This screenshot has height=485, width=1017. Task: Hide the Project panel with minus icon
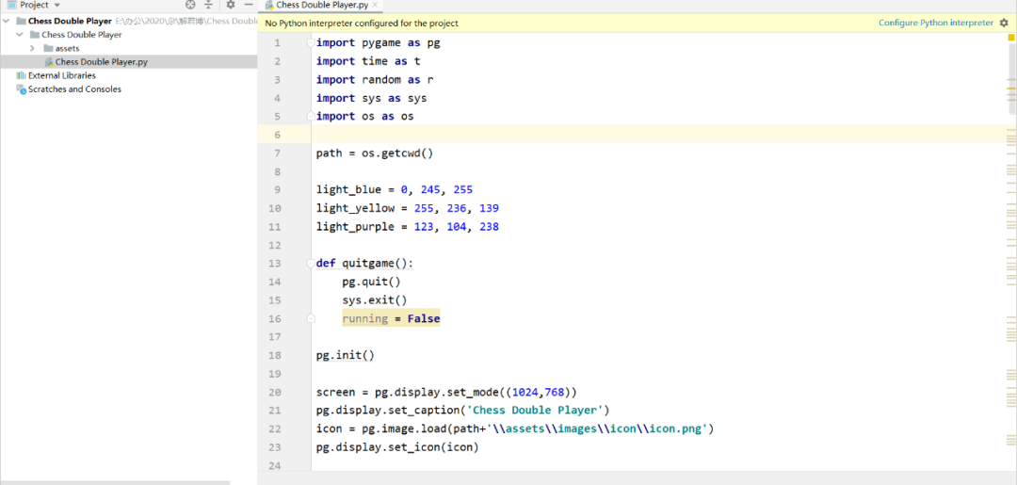tap(248, 5)
